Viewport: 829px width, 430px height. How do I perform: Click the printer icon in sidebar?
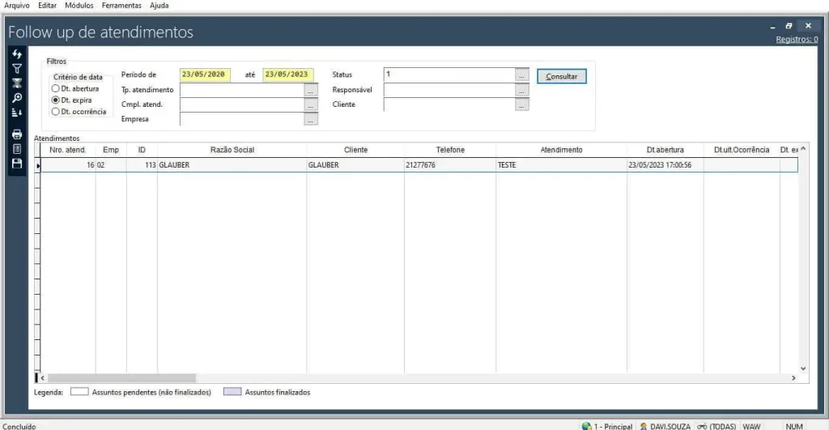pos(17,134)
